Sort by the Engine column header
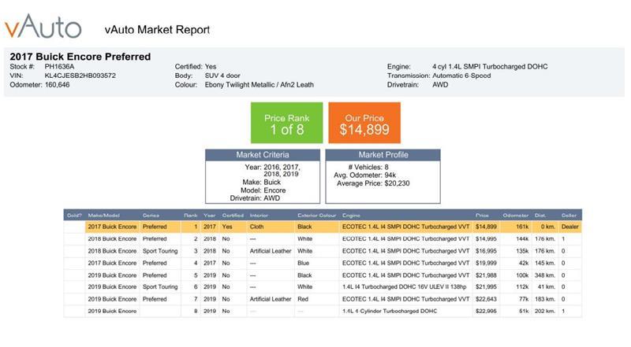This screenshot has height=347, width=631. pos(351,216)
